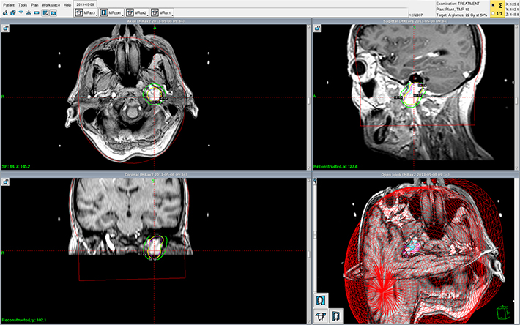This screenshot has height=325, width=520.
Task: Click the 'SP: 84, z: 145.2' label
Action: pos(16,167)
